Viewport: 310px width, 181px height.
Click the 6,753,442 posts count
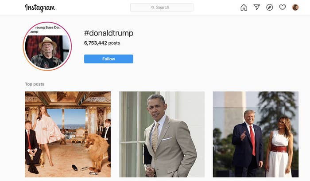coord(102,43)
